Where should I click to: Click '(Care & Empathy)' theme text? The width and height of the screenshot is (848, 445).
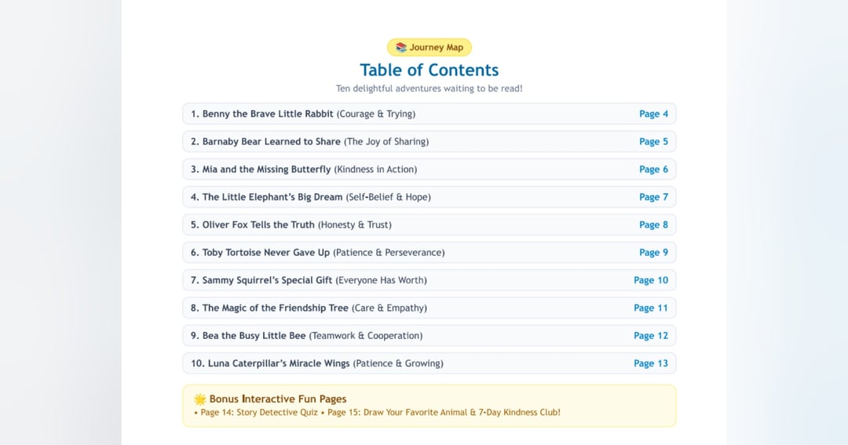tap(389, 308)
